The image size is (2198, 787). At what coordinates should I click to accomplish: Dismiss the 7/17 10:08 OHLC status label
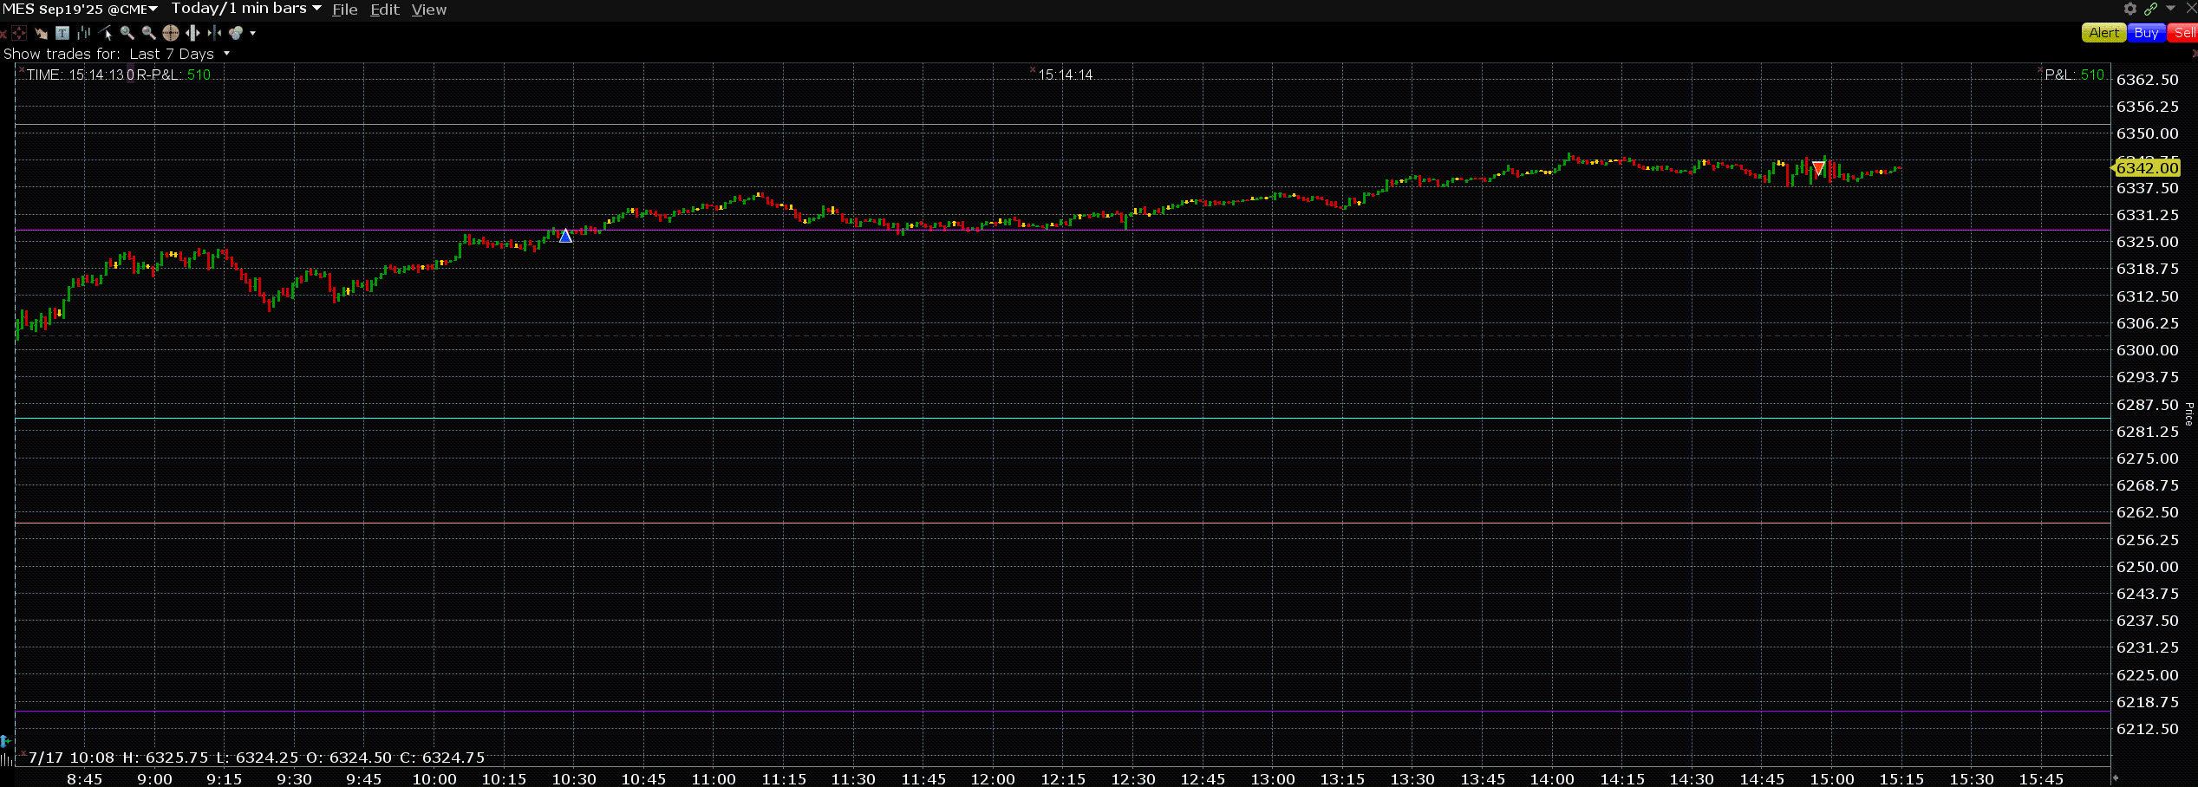[23, 752]
